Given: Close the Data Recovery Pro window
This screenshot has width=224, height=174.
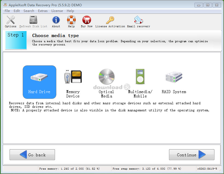Looking at the screenshot, I should point(217,5).
